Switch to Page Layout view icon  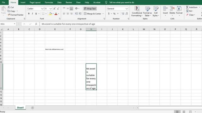pyautogui.click(x=184, y=112)
